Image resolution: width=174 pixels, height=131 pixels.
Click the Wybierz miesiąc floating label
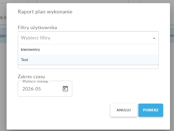(x=35, y=81)
